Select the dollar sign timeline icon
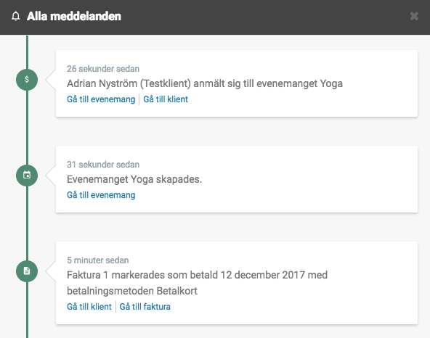The image size is (430, 338). [27, 80]
